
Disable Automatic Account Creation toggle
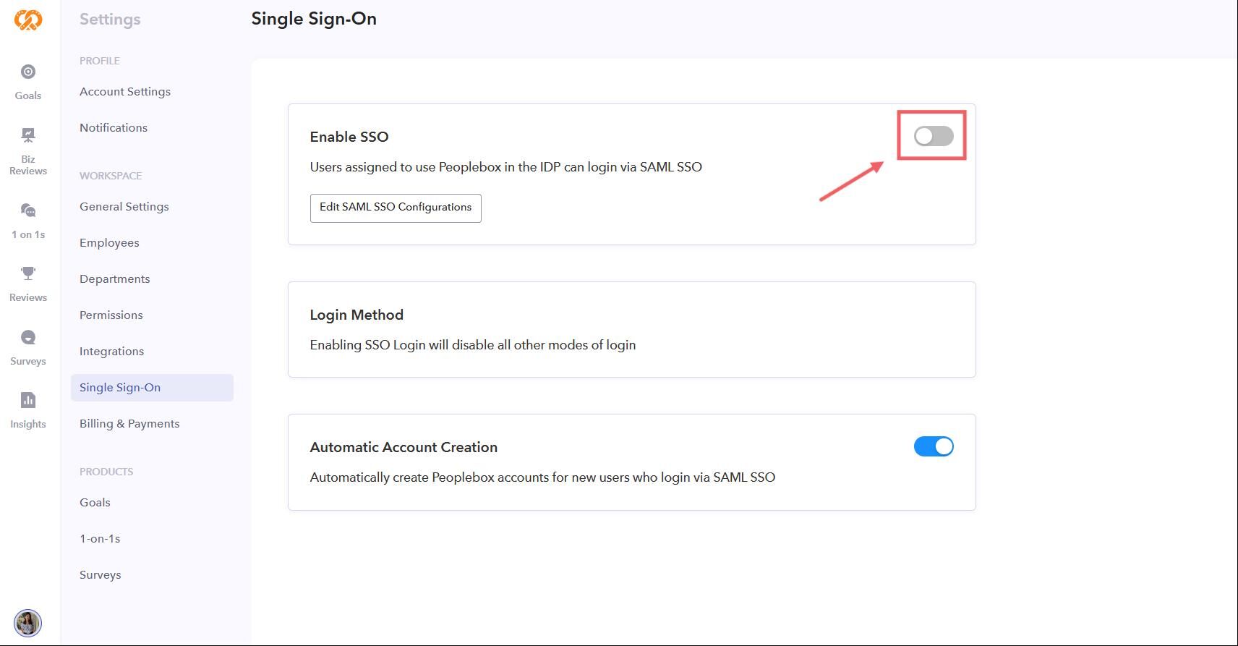(x=933, y=446)
